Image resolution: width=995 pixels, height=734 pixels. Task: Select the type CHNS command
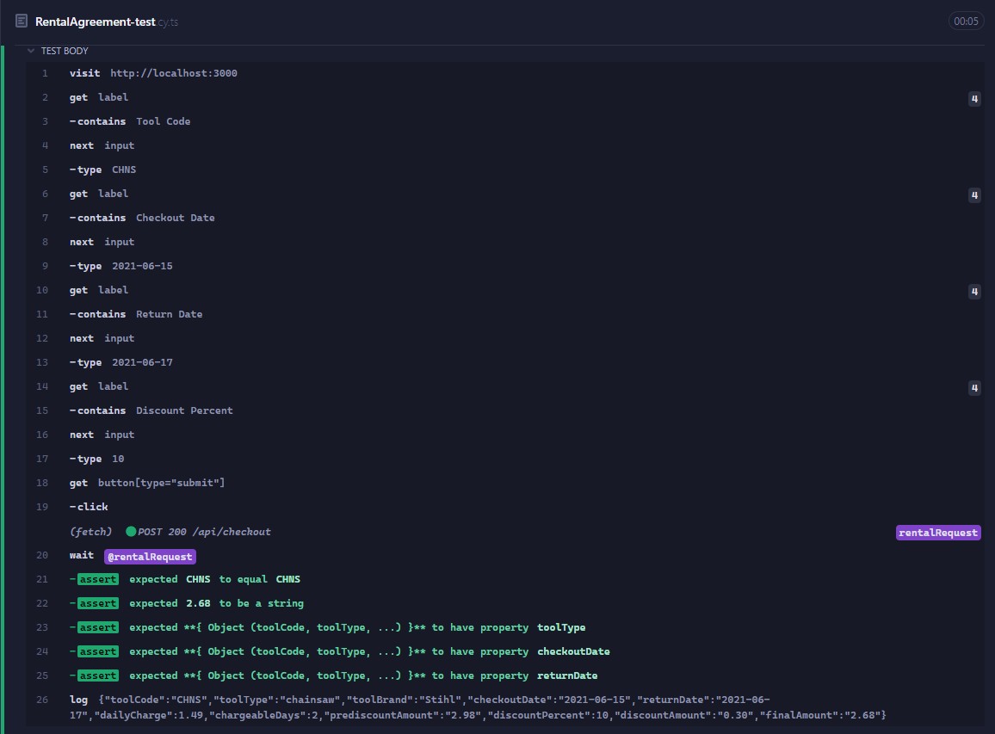coord(505,170)
